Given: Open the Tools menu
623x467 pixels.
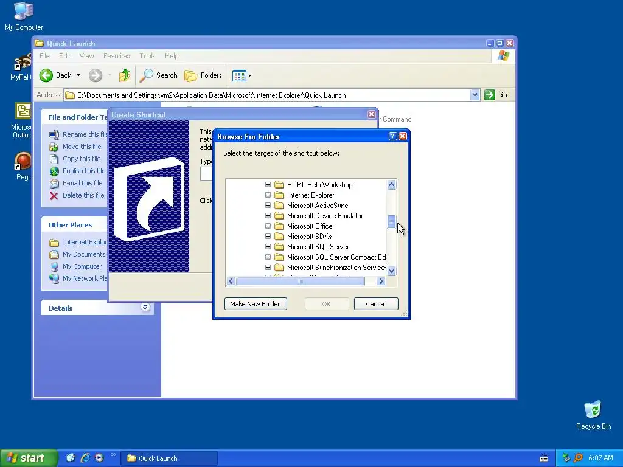Looking at the screenshot, I should (x=147, y=56).
